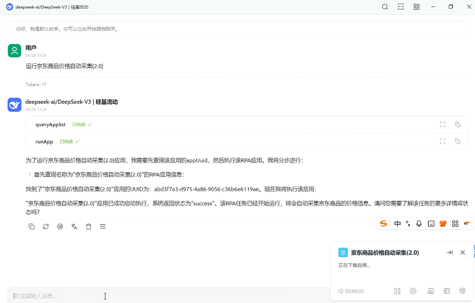Stop the running RPA task

pyautogui.click(x=413, y=291)
